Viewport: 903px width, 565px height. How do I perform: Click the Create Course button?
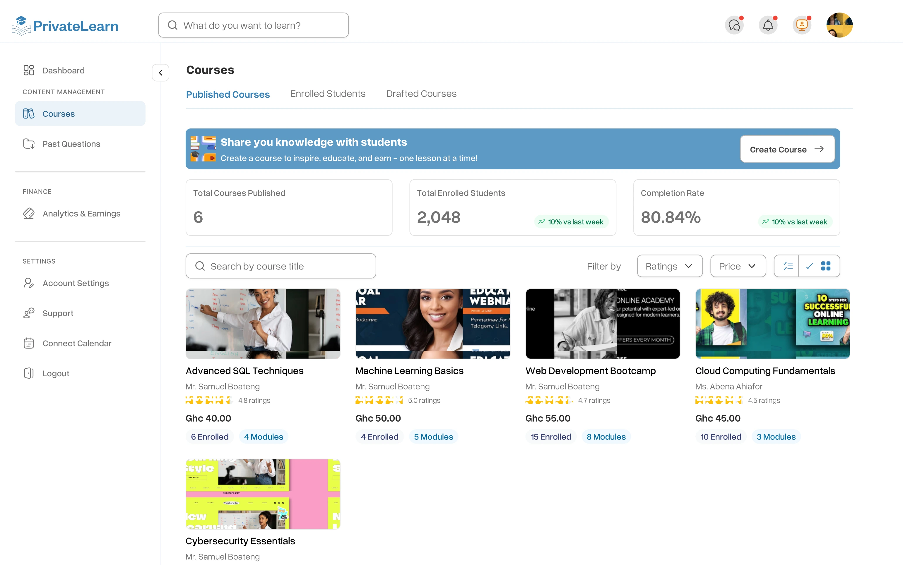pyautogui.click(x=787, y=149)
